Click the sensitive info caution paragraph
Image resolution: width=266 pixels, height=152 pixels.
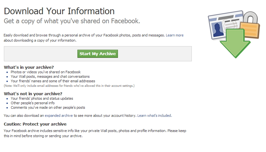coord(95,133)
